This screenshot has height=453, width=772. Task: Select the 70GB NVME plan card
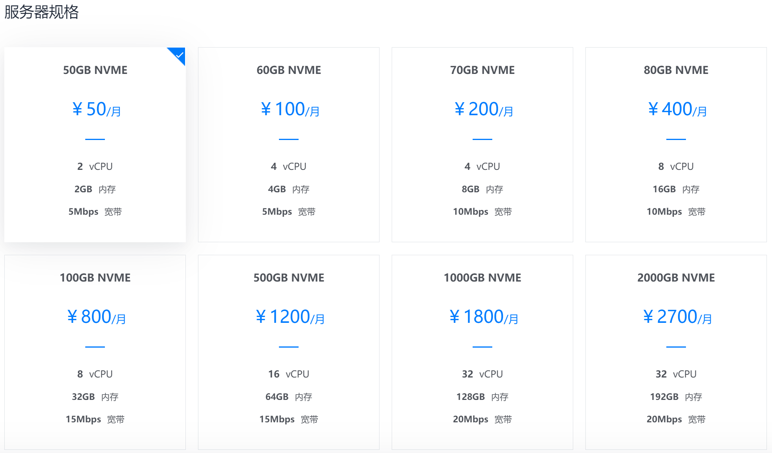pyautogui.click(x=482, y=144)
